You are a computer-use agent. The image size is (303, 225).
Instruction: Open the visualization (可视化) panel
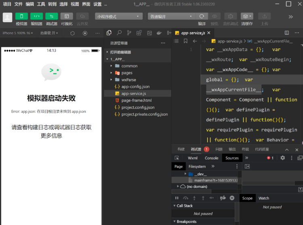(67, 16)
